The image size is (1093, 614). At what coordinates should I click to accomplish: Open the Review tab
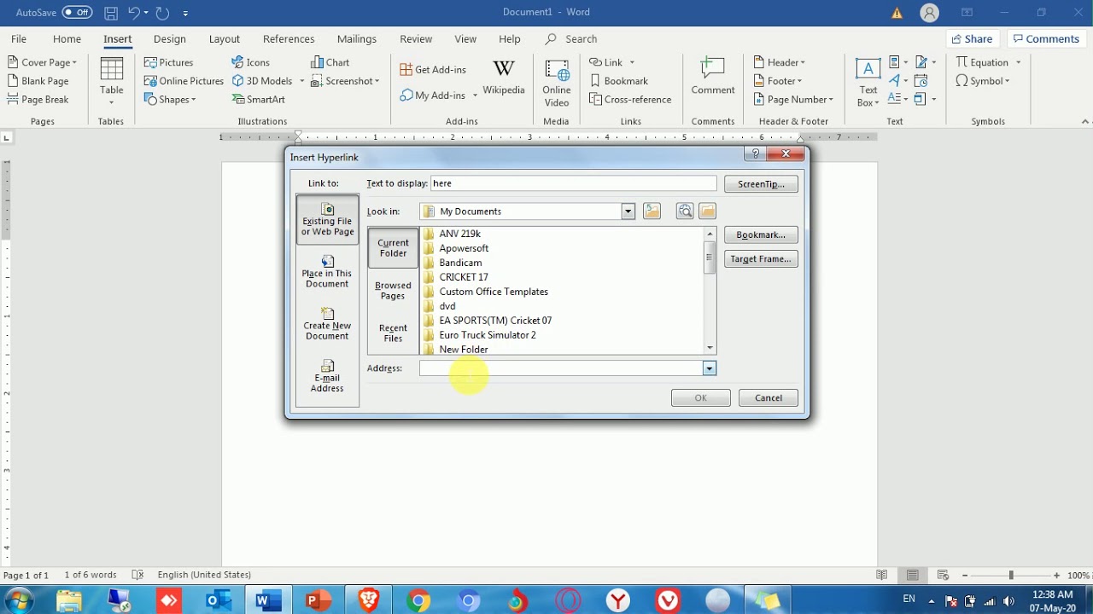point(416,39)
